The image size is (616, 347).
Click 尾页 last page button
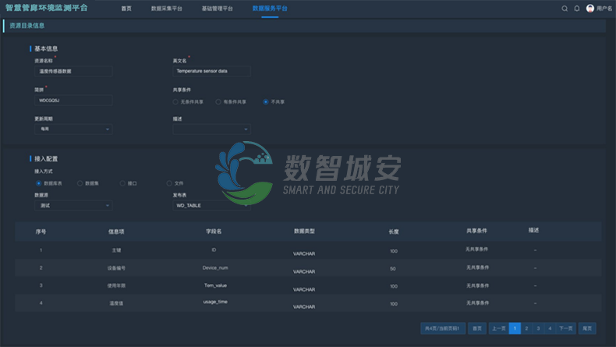tap(588, 328)
